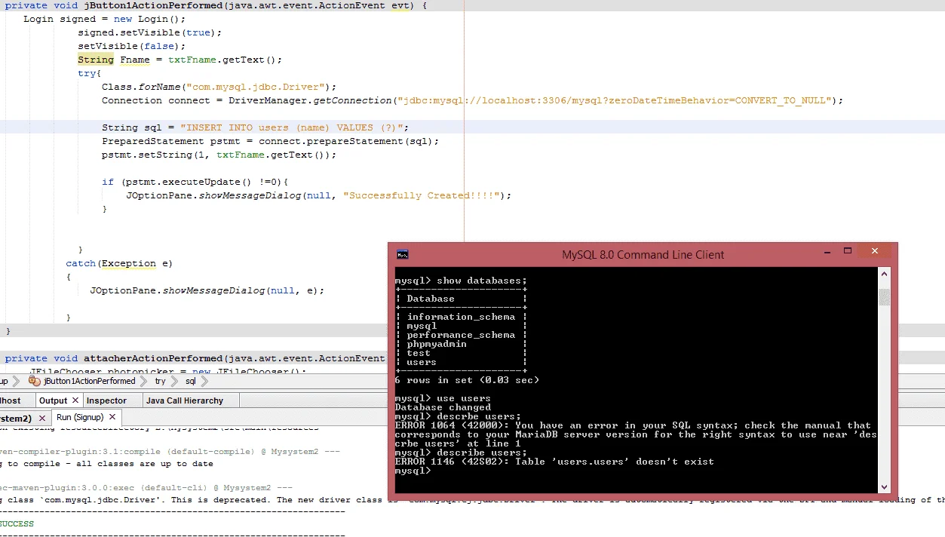
Task: Click the MySQL console scroll-down arrow
Action: coord(885,487)
